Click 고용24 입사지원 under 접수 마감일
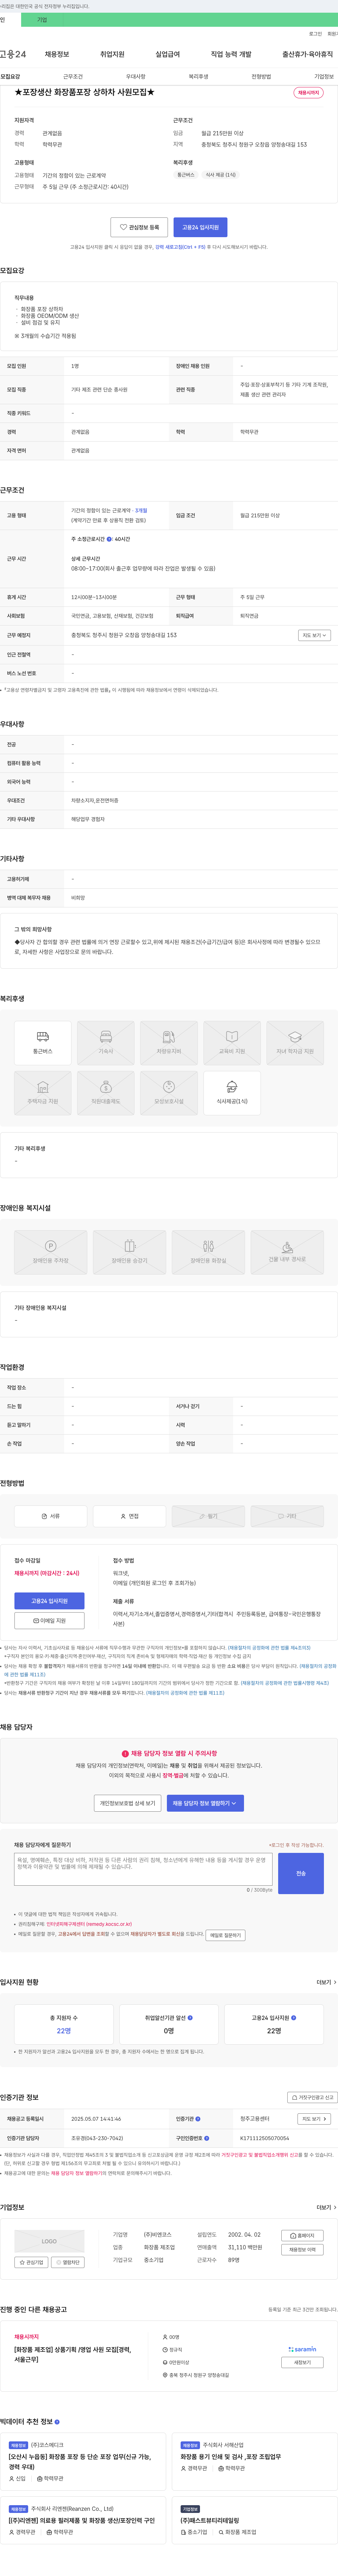338x2576 pixels. [49, 1601]
